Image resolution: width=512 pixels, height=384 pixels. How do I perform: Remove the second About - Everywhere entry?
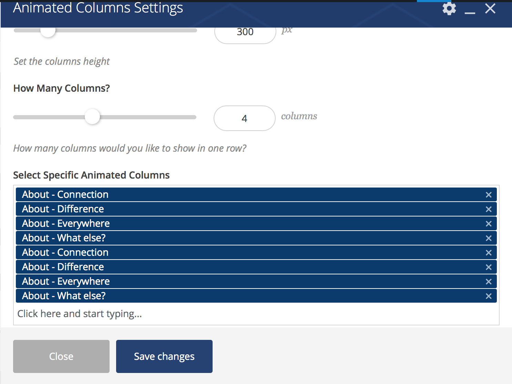pyautogui.click(x=488, y=282)
